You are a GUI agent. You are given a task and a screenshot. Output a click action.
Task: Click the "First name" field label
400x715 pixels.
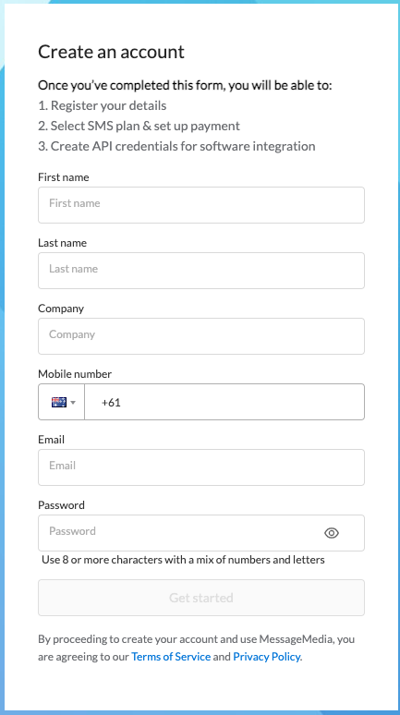coord(64,177)
